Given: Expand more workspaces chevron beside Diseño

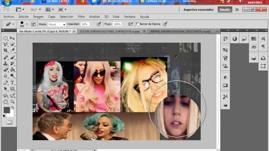Looking at the screenshot, I should pos(237,10).
